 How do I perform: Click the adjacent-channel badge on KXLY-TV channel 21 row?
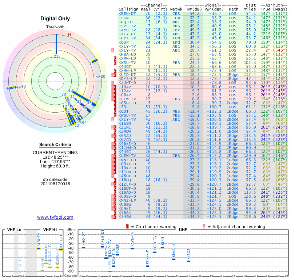(x=112, y=50)
